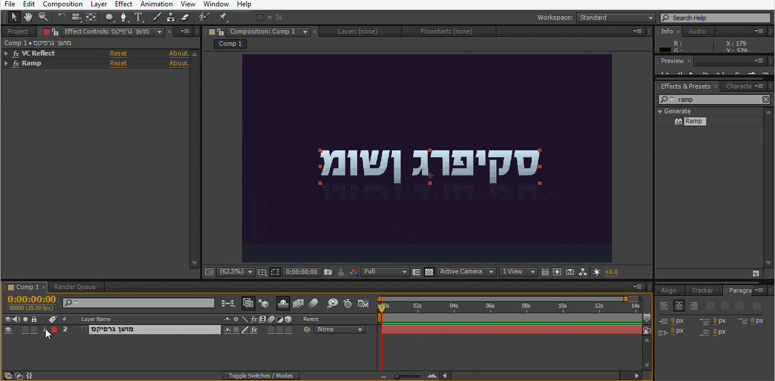This screenshot has width=775, height=381.
Task: Activate the Clone Stamp tool
Action: 170,17
